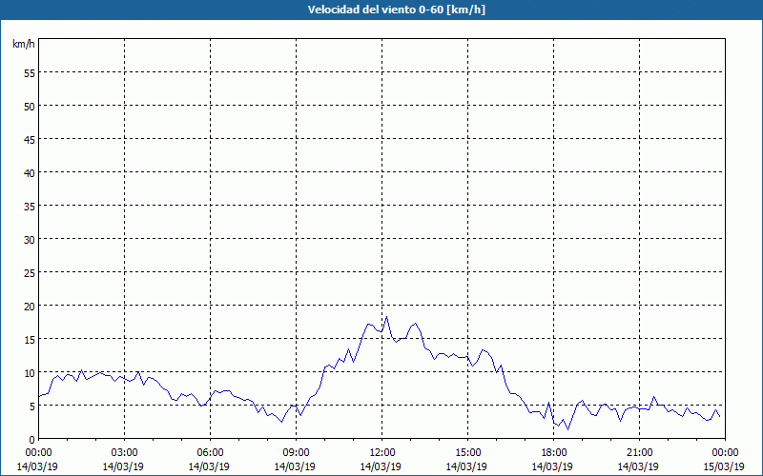This screenshot has width=763, height=476.
Task: Click the 15/03/19 date label
Action: 724,466
